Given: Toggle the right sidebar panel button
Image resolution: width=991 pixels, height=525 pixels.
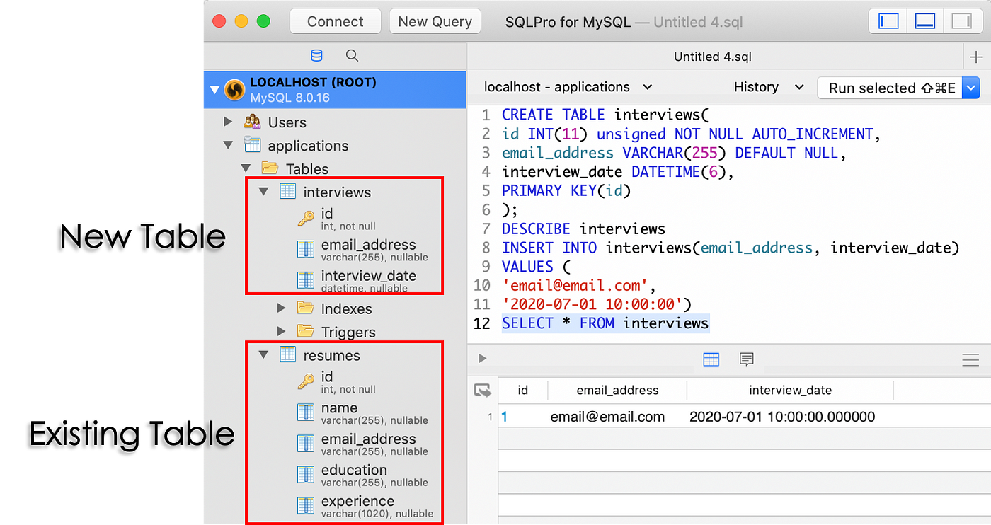Looking at the screenshot, I should pyautogui.click(x=962, y=21).
